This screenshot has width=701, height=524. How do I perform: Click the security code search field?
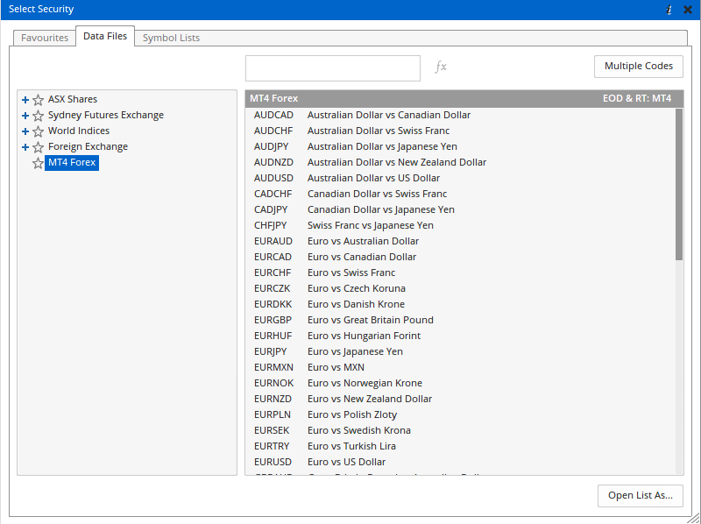[333, 68]
